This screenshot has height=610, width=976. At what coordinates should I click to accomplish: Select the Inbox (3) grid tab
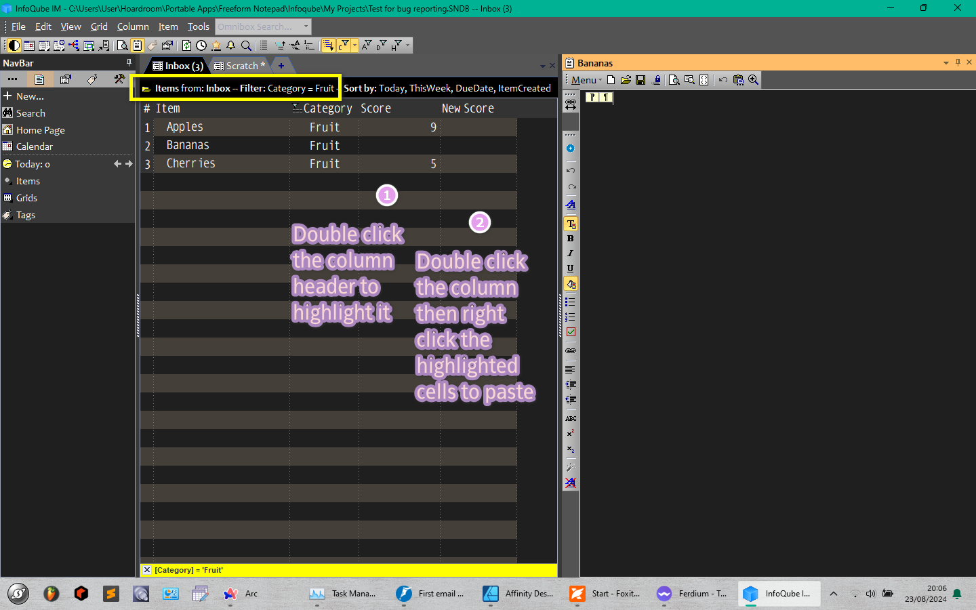click(x=178, y=66)
